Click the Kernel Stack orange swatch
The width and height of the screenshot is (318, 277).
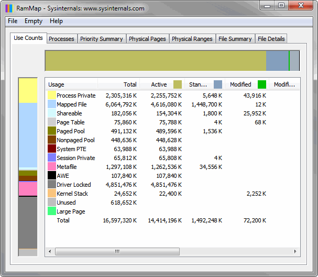(52, 194)
